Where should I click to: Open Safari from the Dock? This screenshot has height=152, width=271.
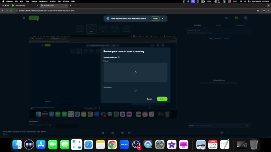click(88, 144)
